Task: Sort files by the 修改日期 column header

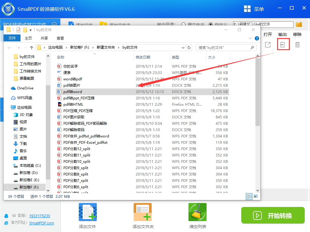Action: click(152, 57)
